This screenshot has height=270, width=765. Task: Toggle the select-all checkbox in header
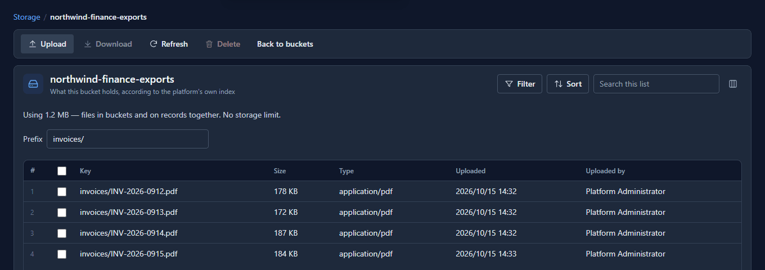(62, 171)
